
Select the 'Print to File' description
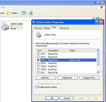pos(53,73)
